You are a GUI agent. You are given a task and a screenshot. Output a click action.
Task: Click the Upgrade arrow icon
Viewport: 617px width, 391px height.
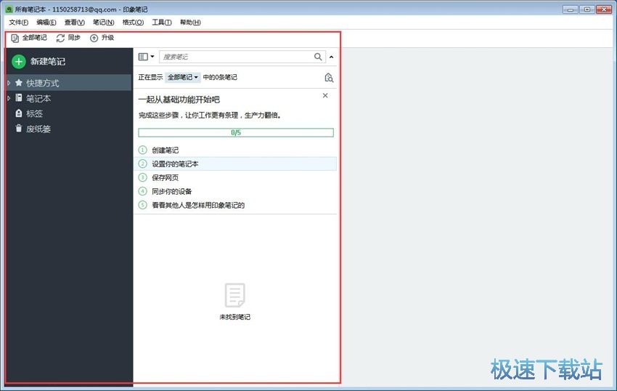point(94,39)
